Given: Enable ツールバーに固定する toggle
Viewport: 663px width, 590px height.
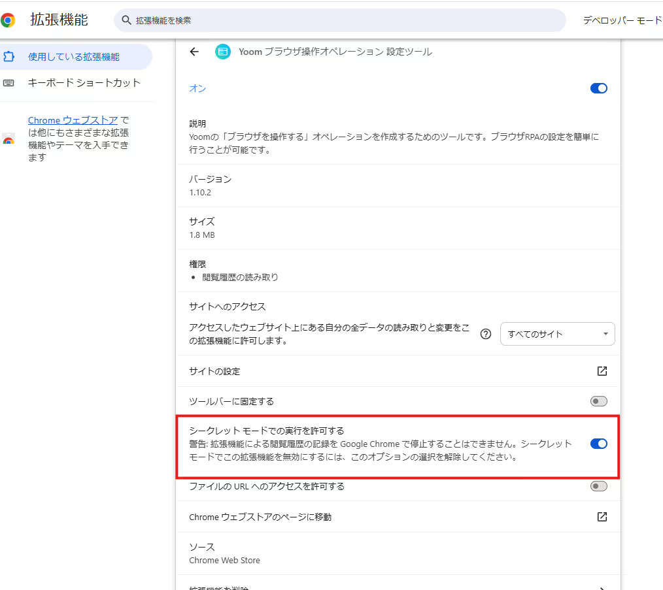Looking at the screenshot, I should (599, 401).
